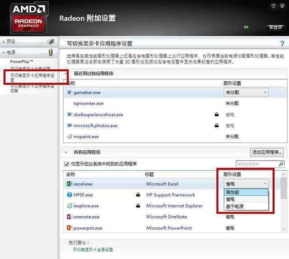This screenshot has height=259, width=289.
Task: Choose 高性能 in the dropdown list
Action: coord(246,192)
